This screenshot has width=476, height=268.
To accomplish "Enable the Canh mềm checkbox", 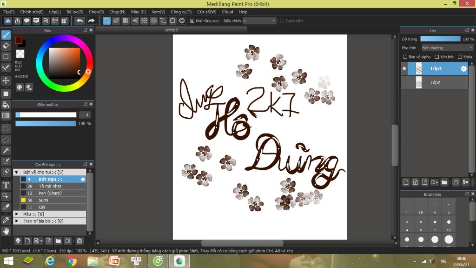I will 282,21.
